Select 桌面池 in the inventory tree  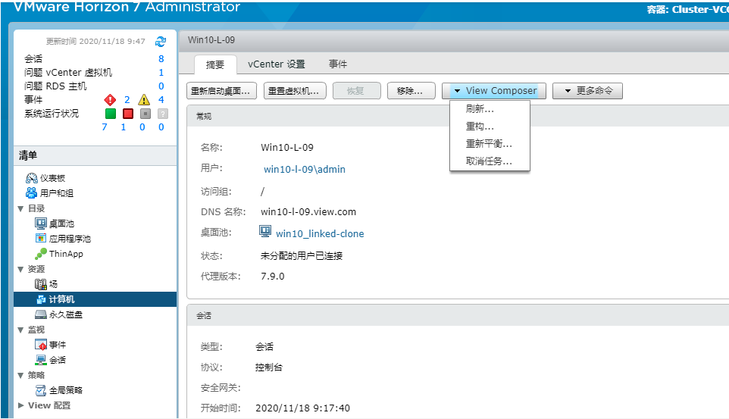coord(62,224)
